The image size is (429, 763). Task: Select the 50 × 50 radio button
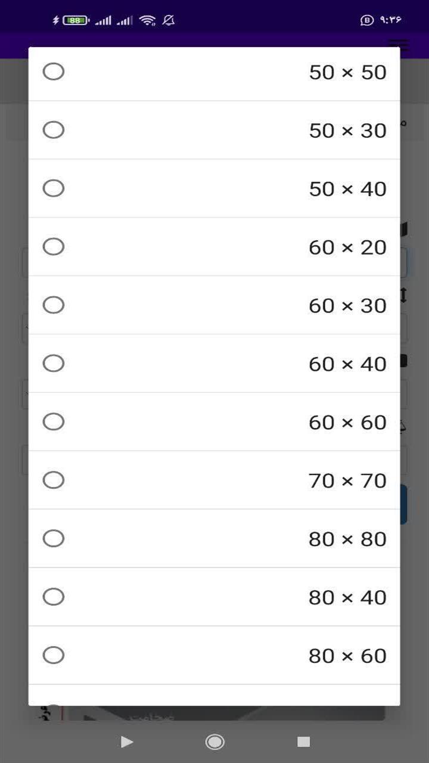[x=54, y=72]
